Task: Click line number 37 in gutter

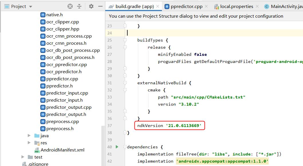Action: coord(110,126)
